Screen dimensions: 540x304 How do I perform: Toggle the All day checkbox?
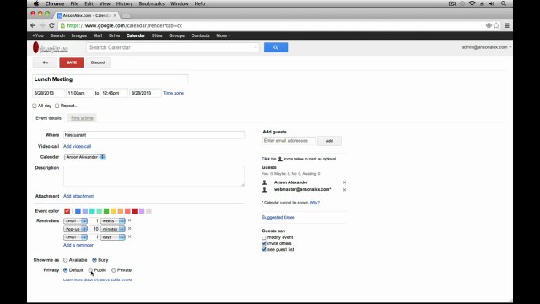[x=35, y=106]
